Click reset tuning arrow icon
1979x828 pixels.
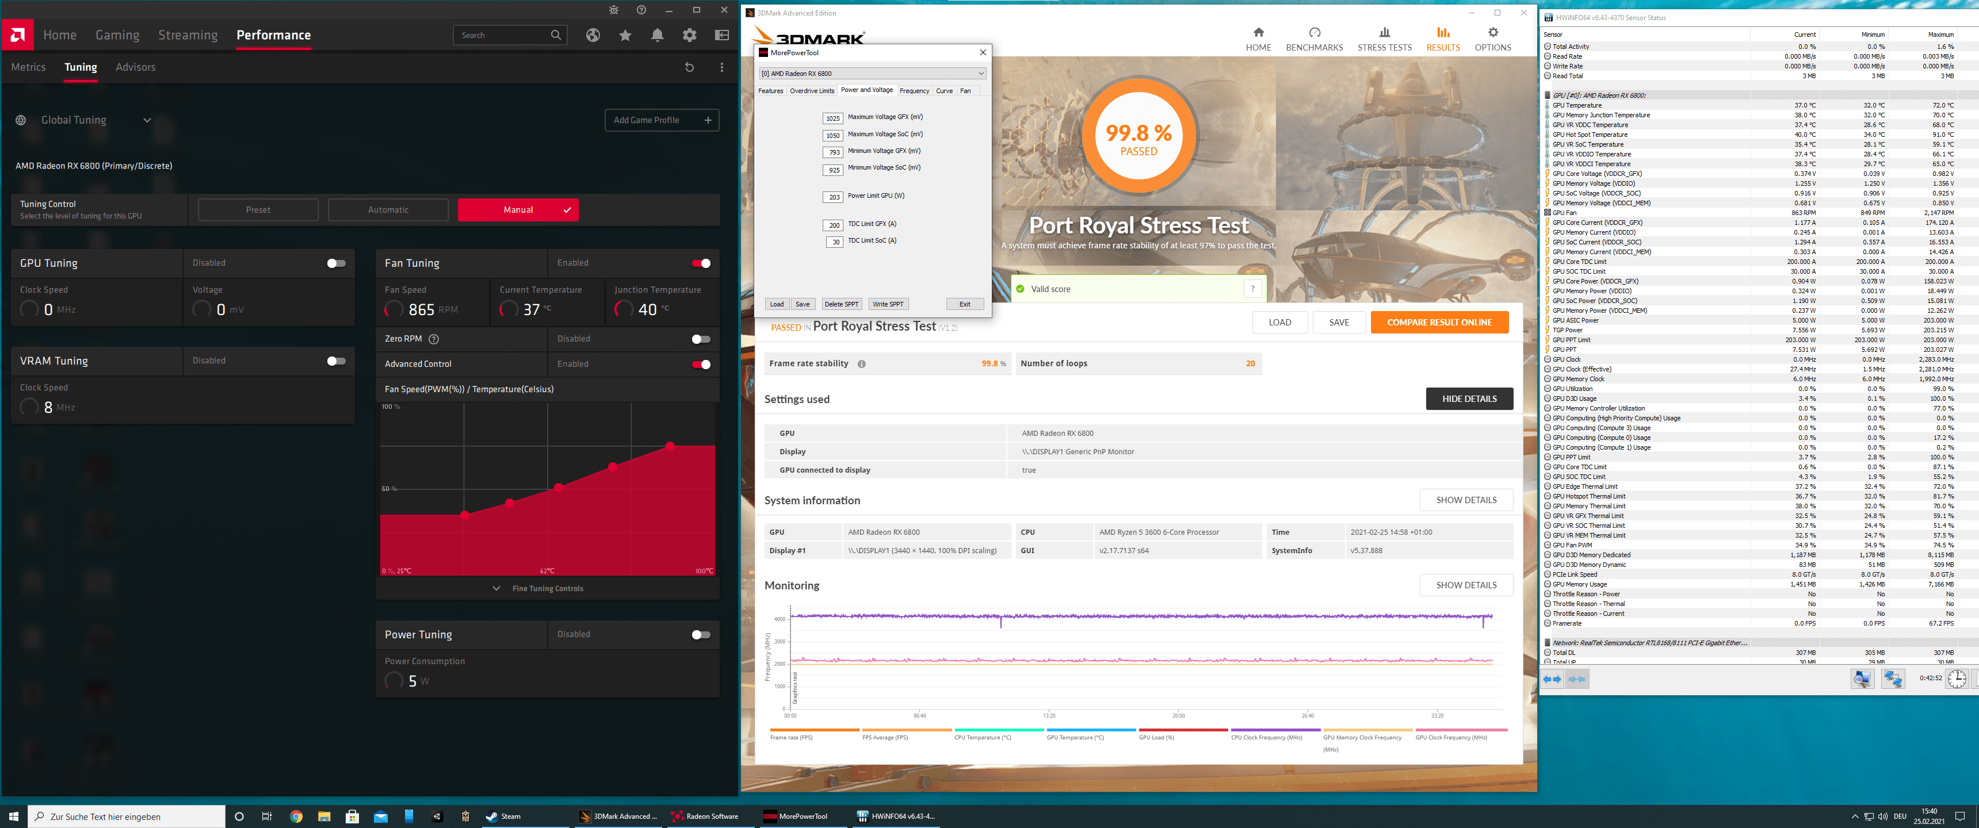pos(689,68)
